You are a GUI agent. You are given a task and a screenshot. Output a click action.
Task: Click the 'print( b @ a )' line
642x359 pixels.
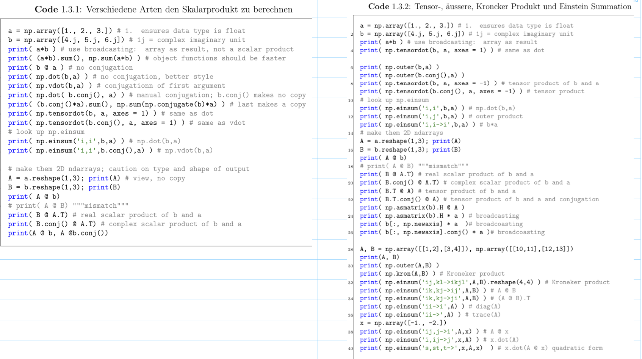[x=70, y=67]
